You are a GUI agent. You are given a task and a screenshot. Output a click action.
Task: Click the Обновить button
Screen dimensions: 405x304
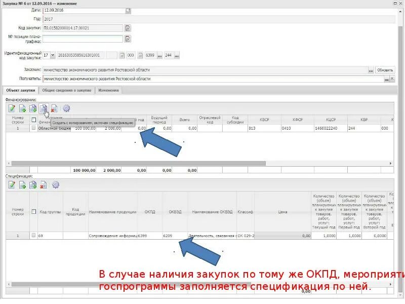(385, 70)
